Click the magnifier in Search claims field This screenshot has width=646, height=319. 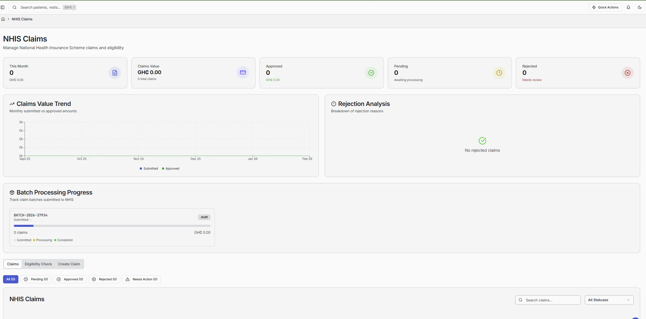[520, 300]
